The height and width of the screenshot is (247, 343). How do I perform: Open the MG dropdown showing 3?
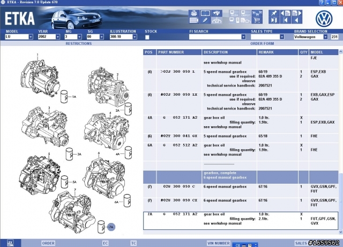[80, 37]
